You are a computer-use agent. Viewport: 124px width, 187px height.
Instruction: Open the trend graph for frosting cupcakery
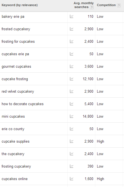pyautogui.click(x=72, y=166)
